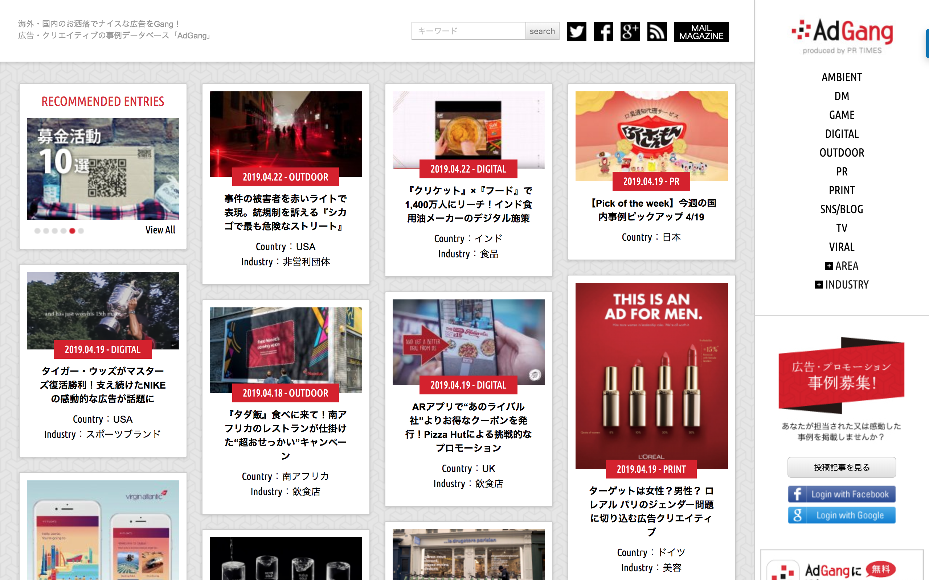929x580 pixels.
Task: Click View All in recommended entries
Action: 160,230
